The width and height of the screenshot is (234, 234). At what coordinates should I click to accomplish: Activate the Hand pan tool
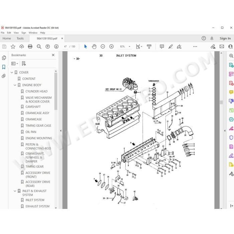pos(94,46)
